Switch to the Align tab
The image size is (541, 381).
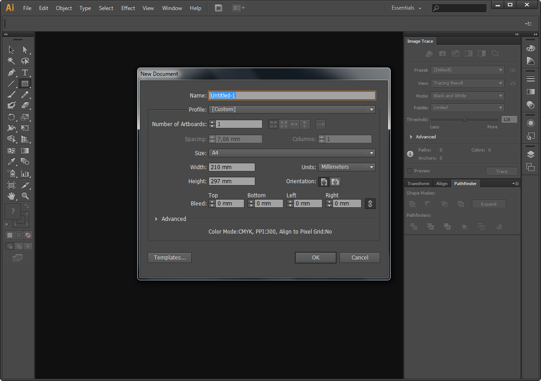point(441,184)
